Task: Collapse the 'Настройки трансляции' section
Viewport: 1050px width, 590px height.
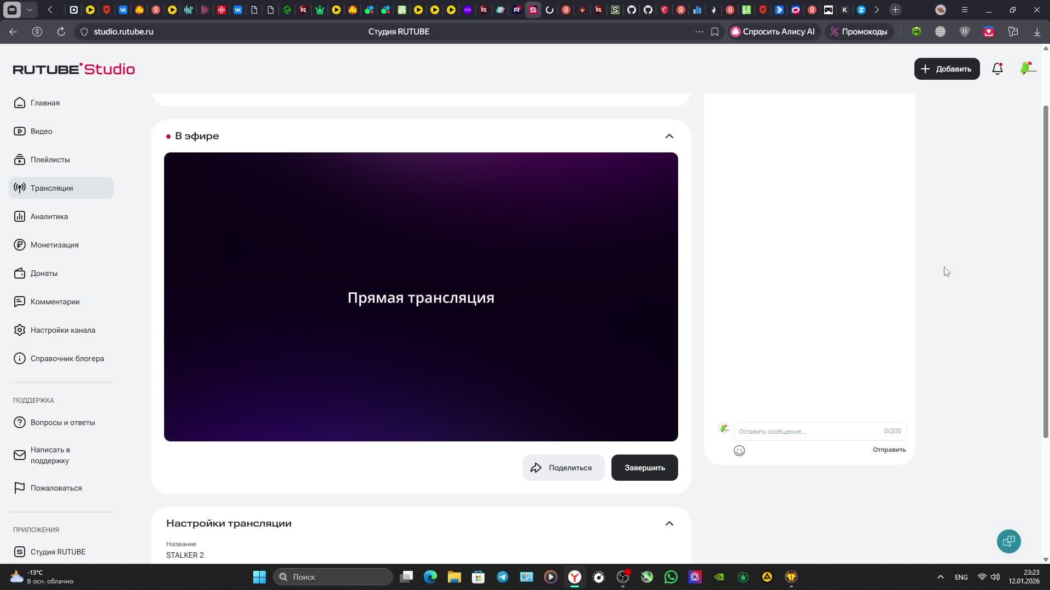Action: tap(669, 523)
